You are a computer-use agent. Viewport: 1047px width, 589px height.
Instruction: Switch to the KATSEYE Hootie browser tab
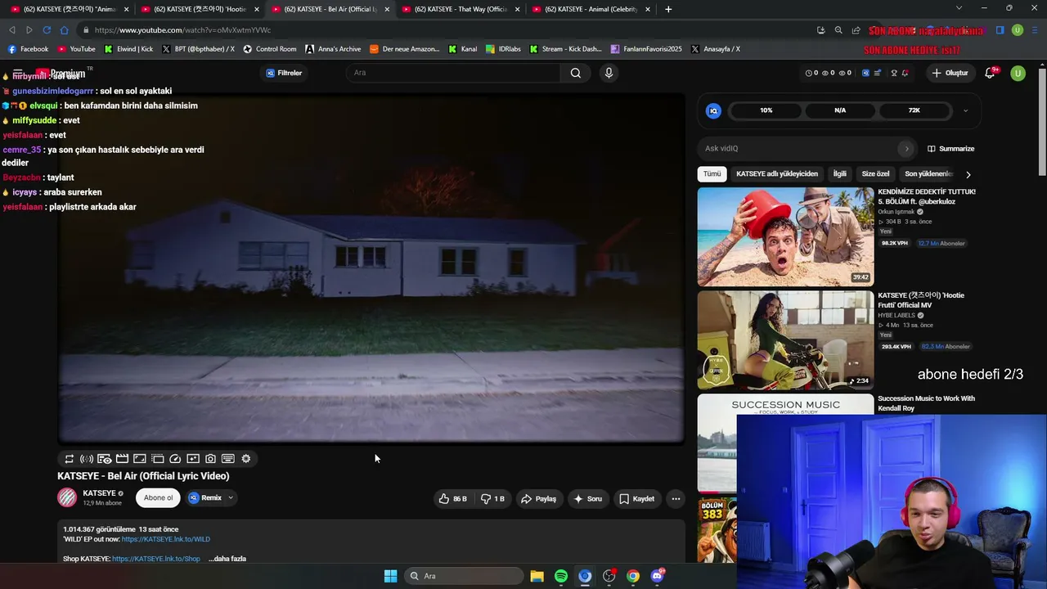tap(200, 9)
